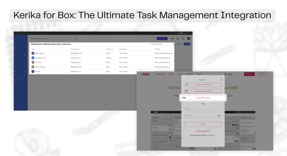Open the Box account avatar menu
Image resolution: width=287 pixels, height=156 pixels.
[189, 39]
